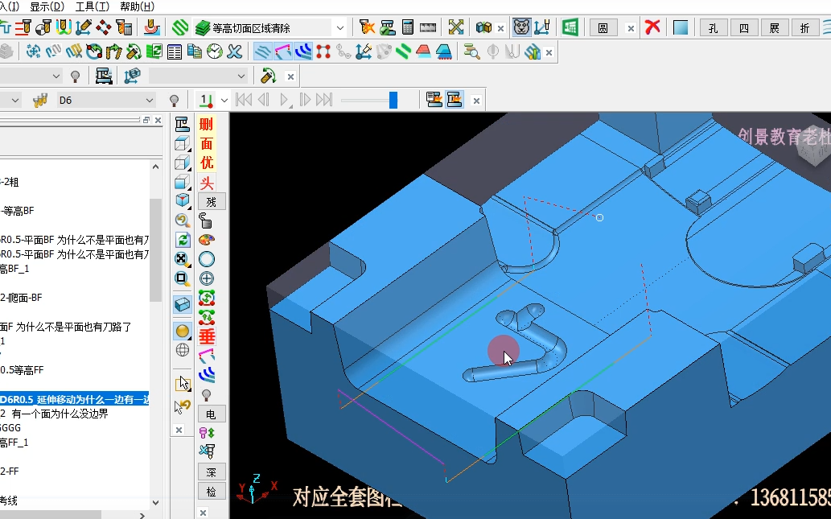Click the blue square color swatch

[681, 27]
